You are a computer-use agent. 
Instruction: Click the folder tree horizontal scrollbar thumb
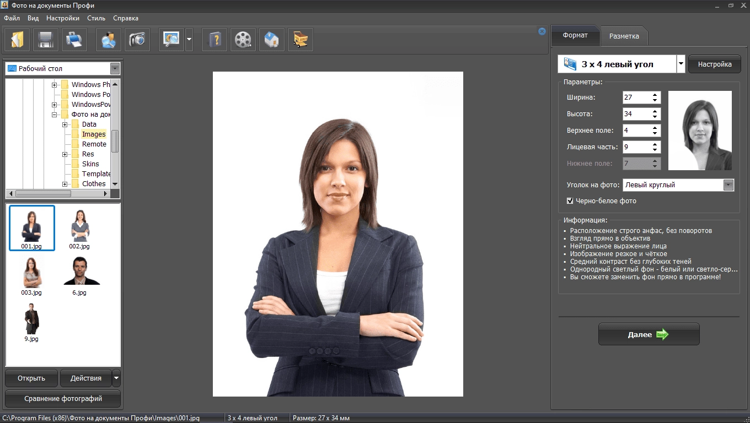click(x=43, y=194)
